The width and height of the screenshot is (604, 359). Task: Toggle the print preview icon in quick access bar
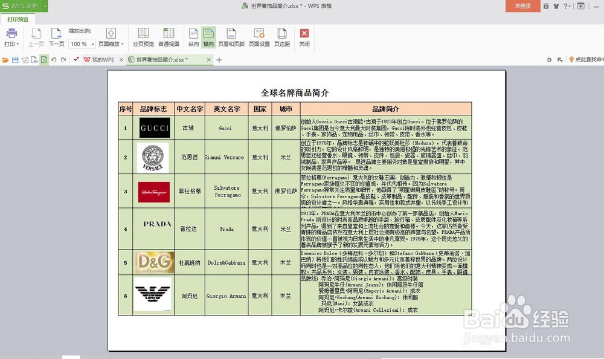coord(44,60)
